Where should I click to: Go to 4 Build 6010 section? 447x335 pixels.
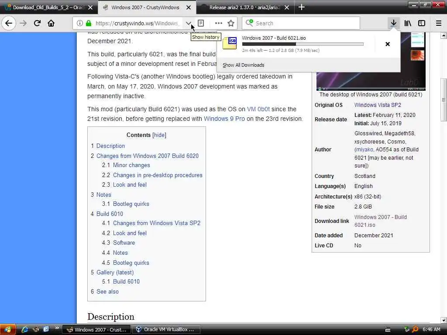pyautogui.click(x=110, y=214)
